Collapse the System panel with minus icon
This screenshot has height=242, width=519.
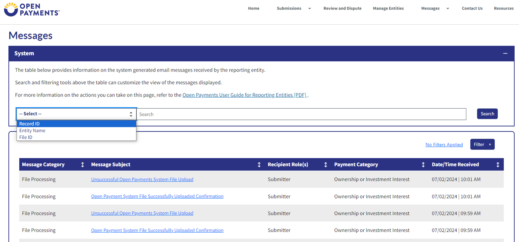(x=505, y=54)
